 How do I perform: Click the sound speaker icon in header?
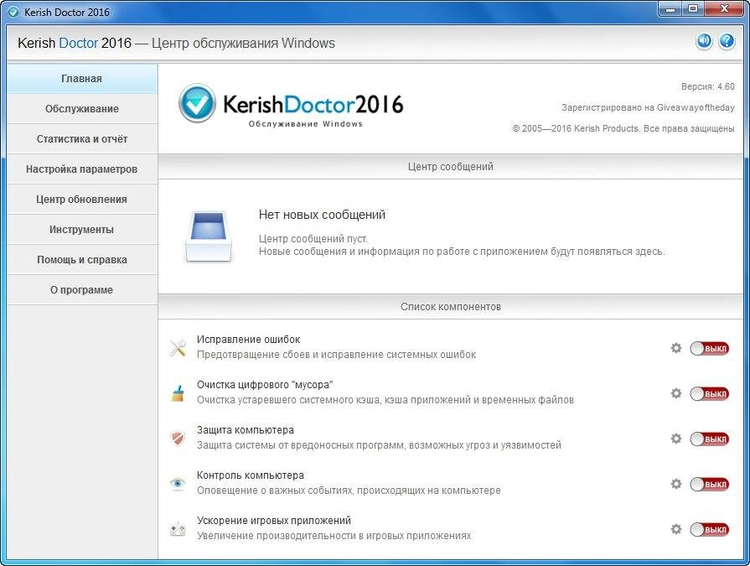click(704, 42)
